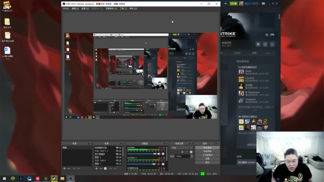Undock the Mixer panel via float icon
The height and width of the screenshot is (182, 324).
[x=165, y=144]
